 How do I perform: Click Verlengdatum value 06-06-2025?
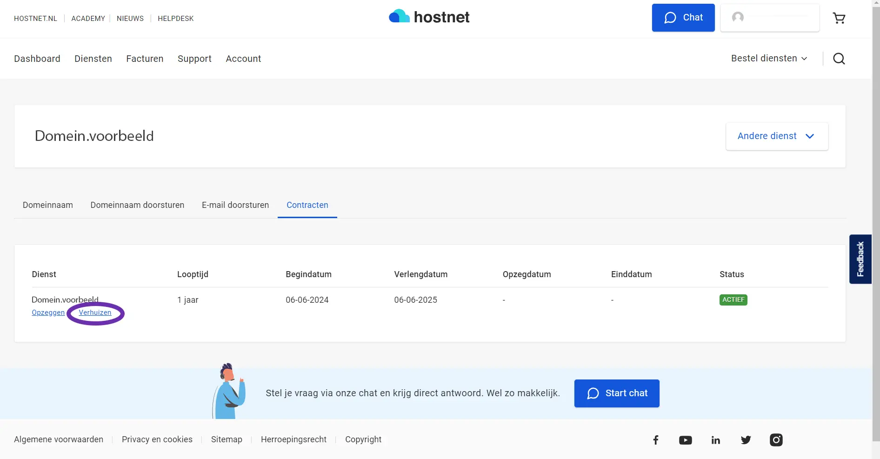click(416, 300)
